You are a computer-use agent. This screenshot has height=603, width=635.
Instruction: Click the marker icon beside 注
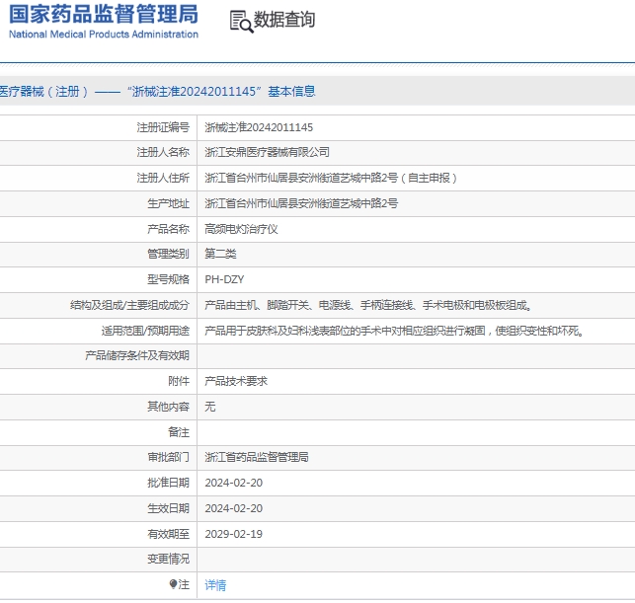[173, 584]
